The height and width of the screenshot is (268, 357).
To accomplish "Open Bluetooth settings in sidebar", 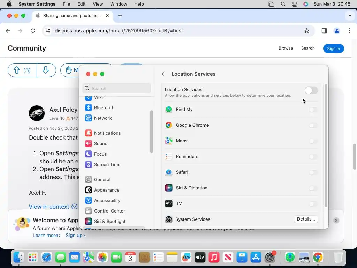I will [x=100, y=107].
